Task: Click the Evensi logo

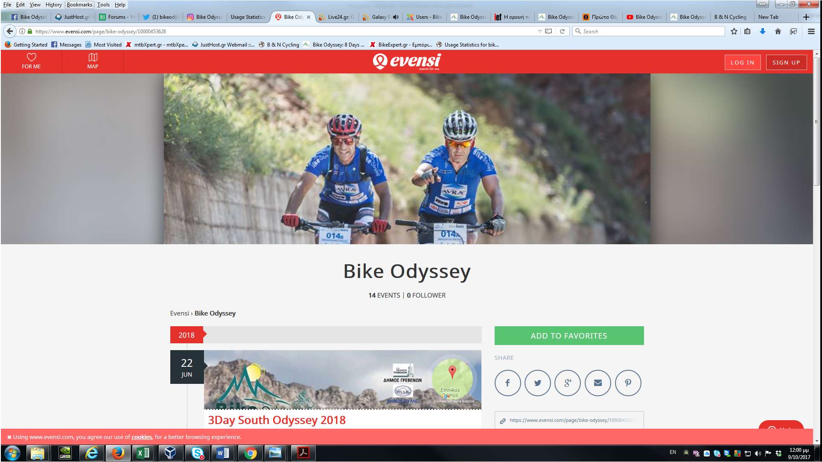Action: click(407, 61)
